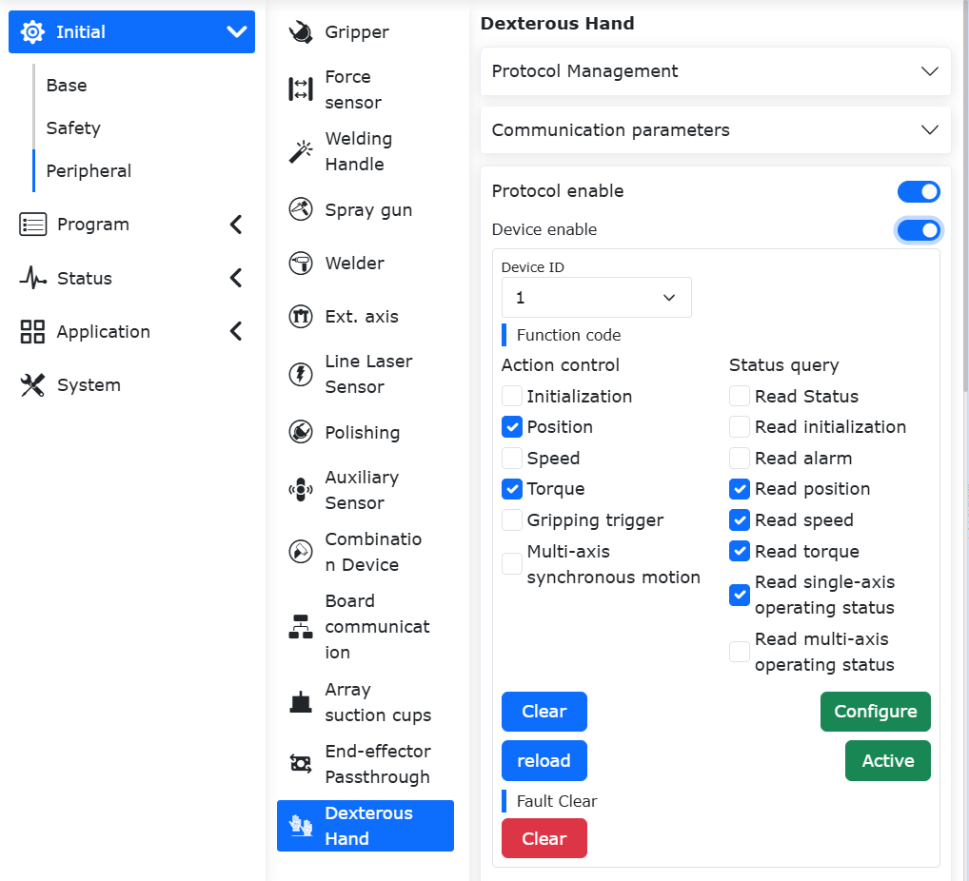Open the Polishing icon
The width and height of the screenshot is (969, 881).
[301, 432]
